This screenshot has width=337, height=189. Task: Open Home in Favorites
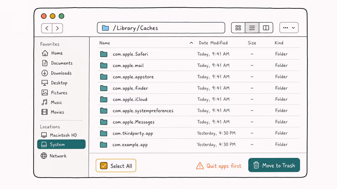click(x=52, y=53)
